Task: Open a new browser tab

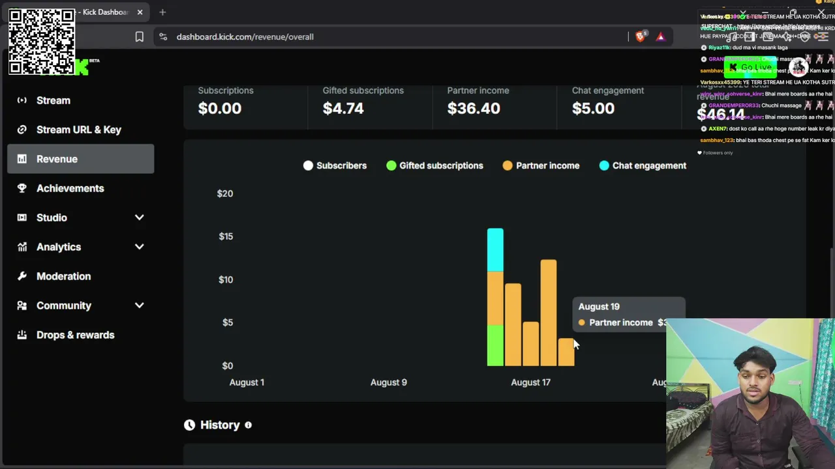Action: click(x=162, y=12)
